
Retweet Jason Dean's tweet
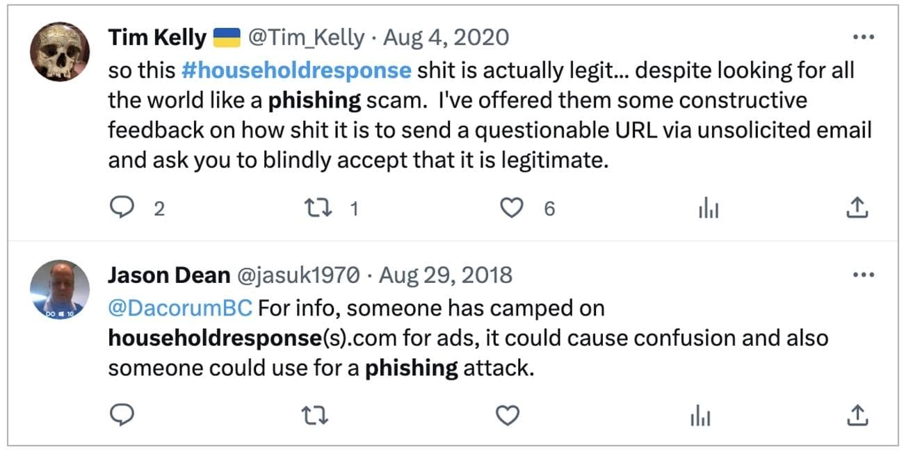tap(316, 415)
